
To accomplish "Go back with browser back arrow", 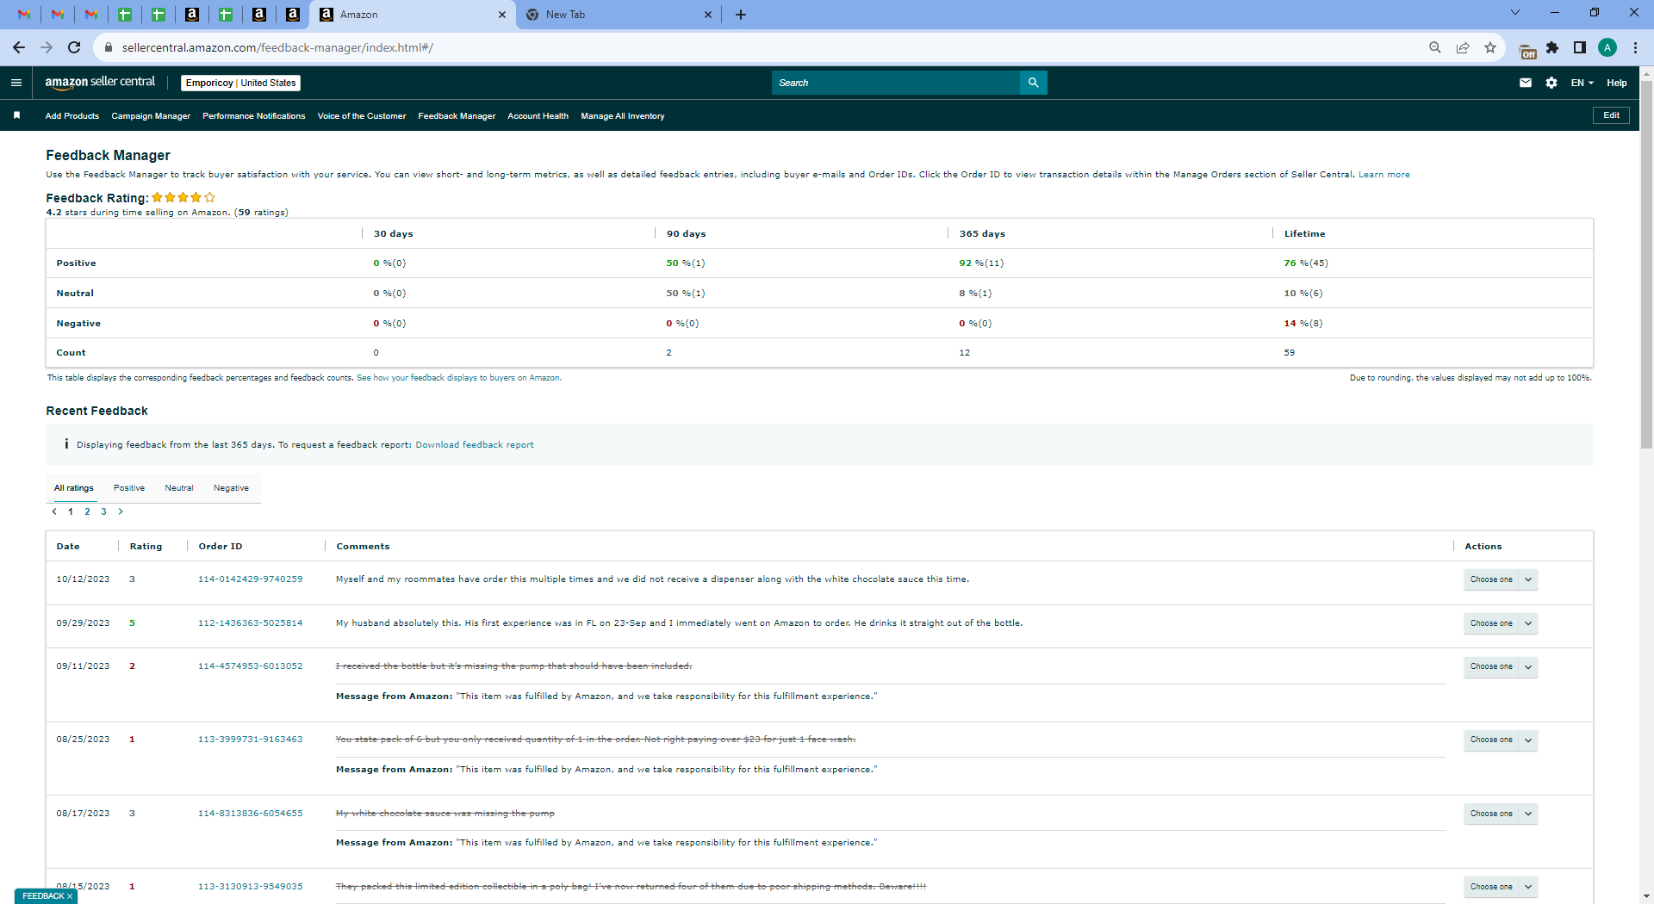I will point(19,47).
